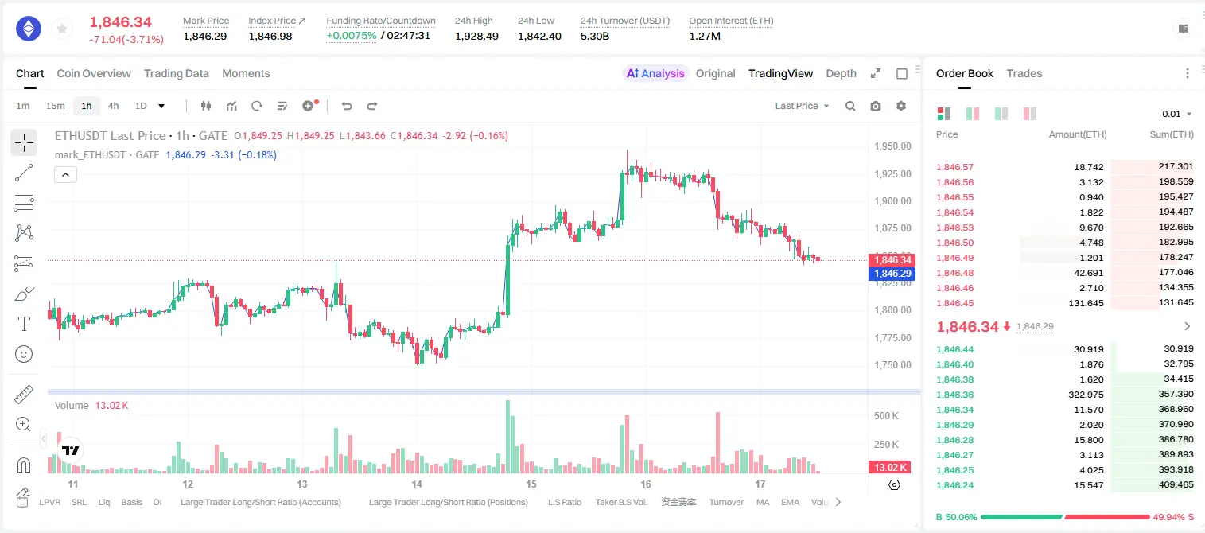Collapse the mark_ETHUSDT indicator legend
Screen dimensions: 1205x533
point(65,175)
